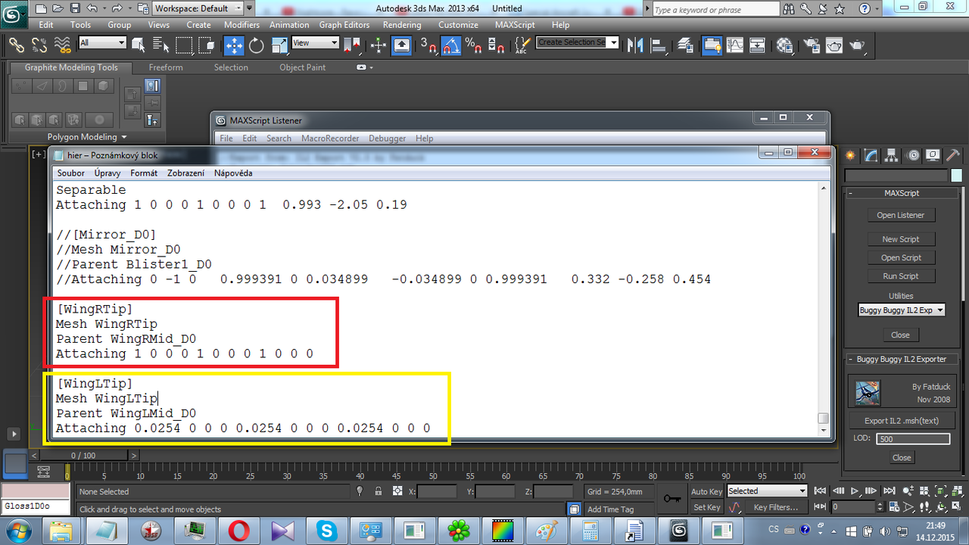Click the time slider showing 0 / 100

click(x=83, y=456)
